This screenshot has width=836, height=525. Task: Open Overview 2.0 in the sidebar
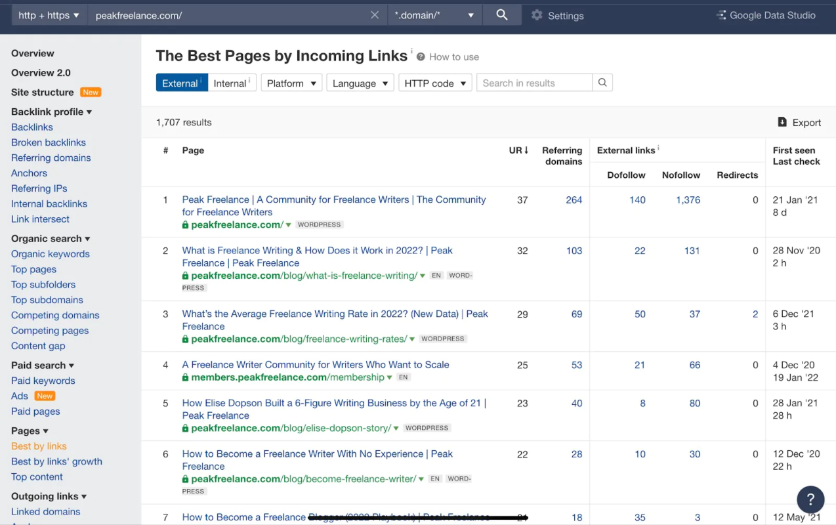tap(41, 73)
